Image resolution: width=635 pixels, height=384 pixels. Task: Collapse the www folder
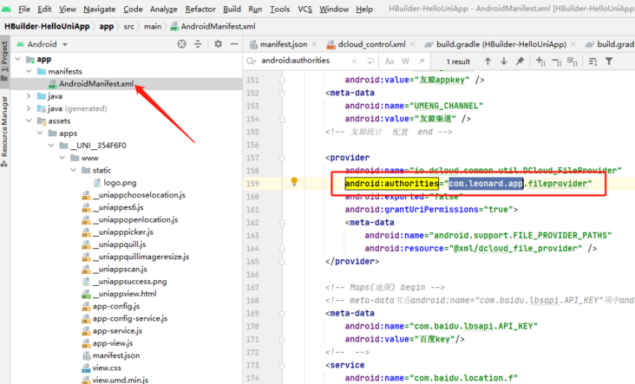pyautogui.click(x=62, y=158)
